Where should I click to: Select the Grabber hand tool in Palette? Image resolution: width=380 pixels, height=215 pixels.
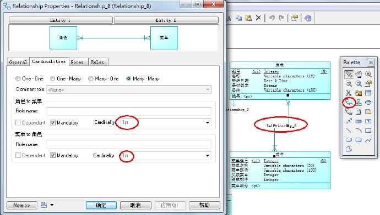[x=359, y=74]
